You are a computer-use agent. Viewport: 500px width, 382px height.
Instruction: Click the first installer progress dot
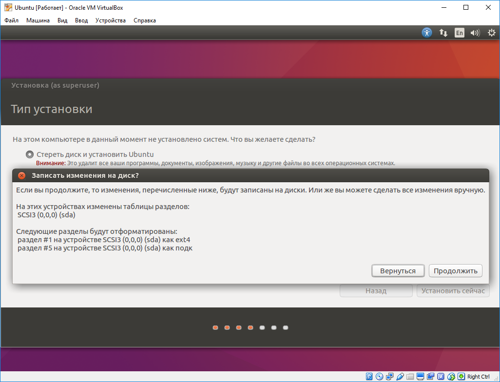tap(215, 327)
